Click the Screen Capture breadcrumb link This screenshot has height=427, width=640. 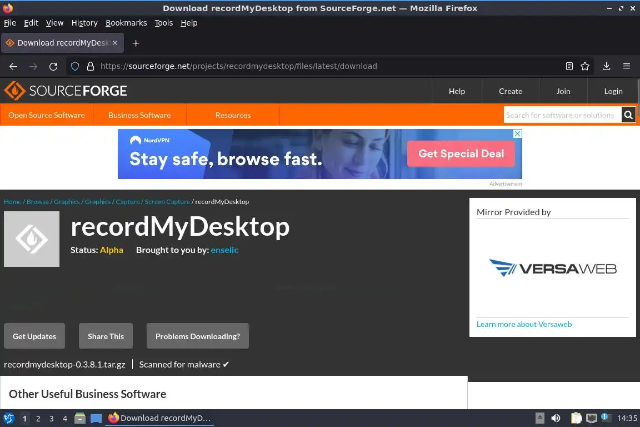(x=167, y=202)
